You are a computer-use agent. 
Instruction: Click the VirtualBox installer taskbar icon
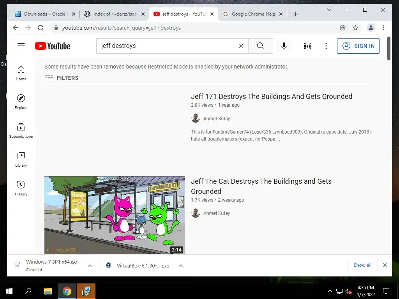[86, 291]
